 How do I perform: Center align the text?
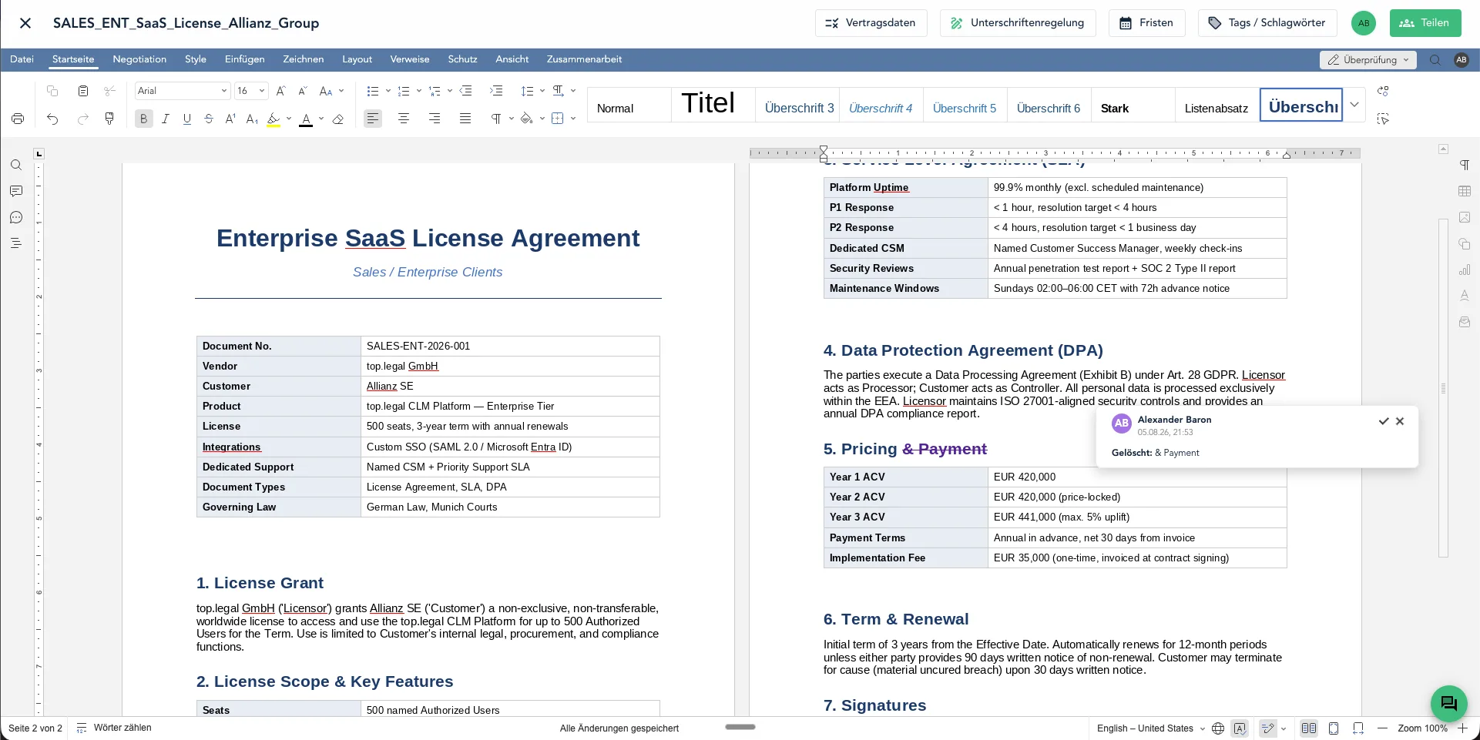[x=404, y=119]
